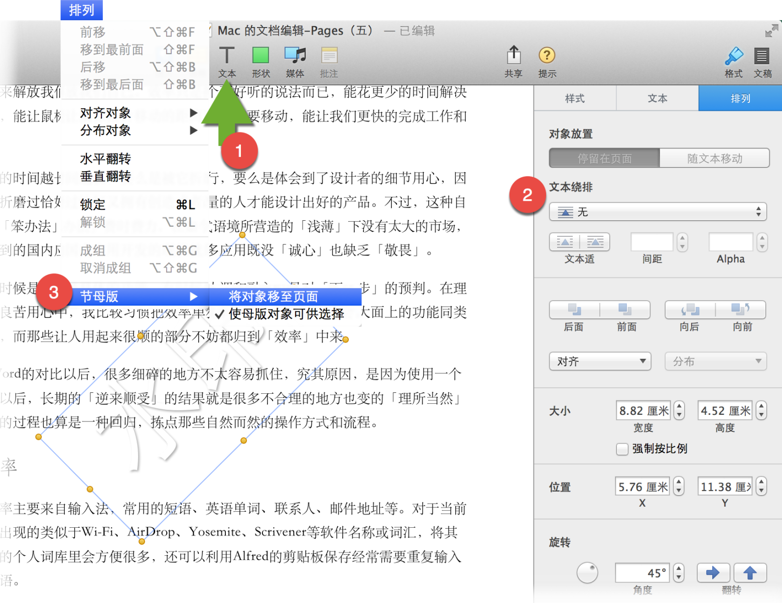Viewport: 782px width, 603px height.
Task: Click the X position stepper
Action: [x=679, y=486]
